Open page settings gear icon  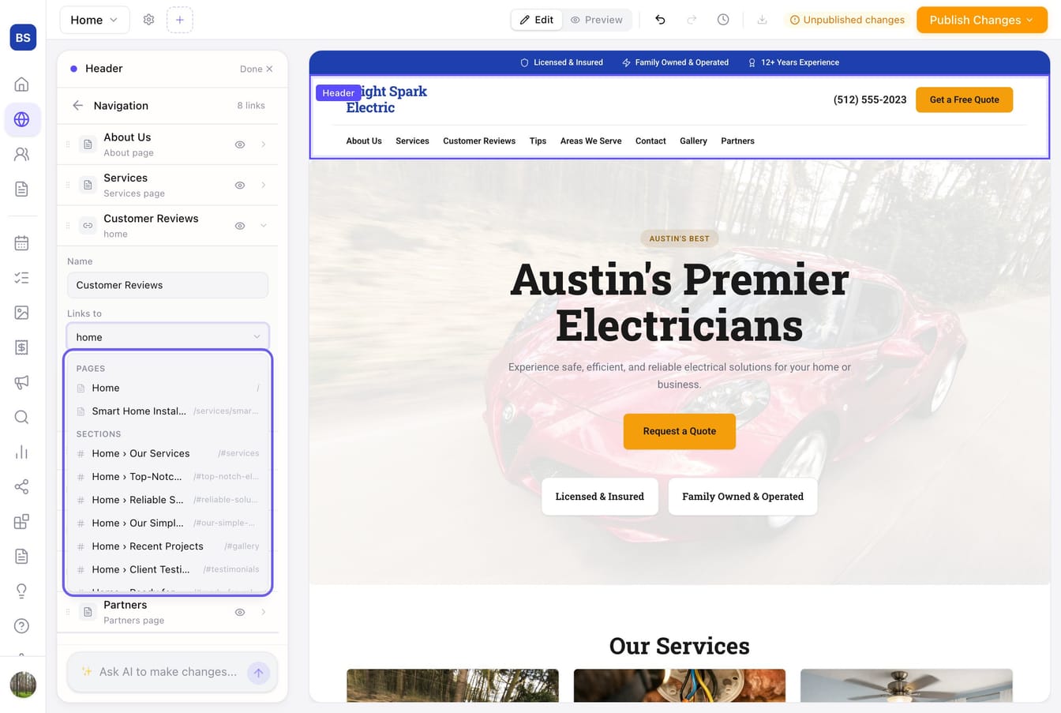click(148, 20)
